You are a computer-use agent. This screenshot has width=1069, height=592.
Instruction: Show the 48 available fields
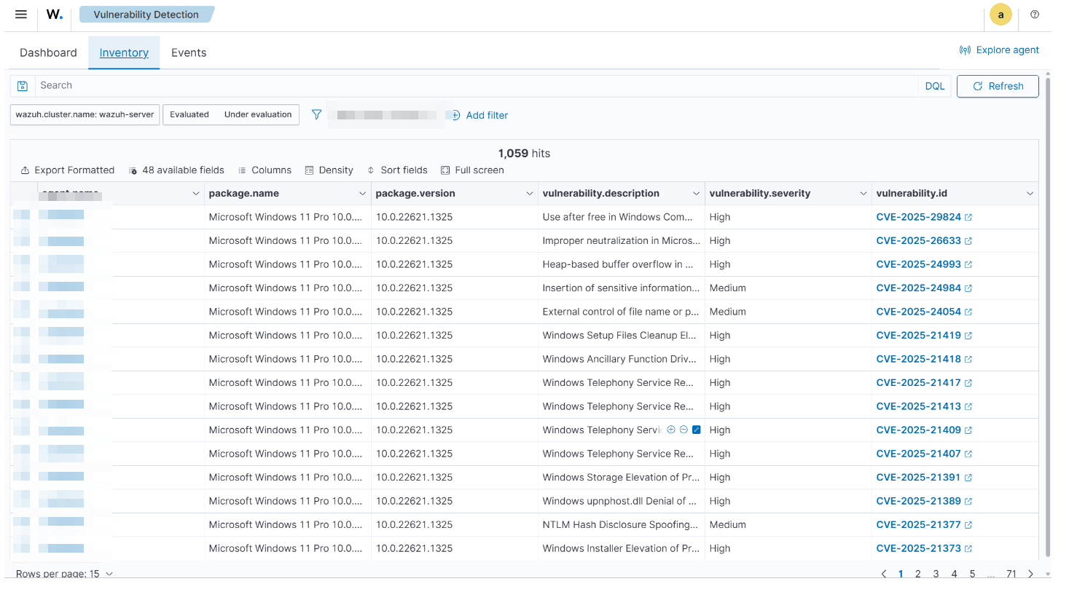176,170
